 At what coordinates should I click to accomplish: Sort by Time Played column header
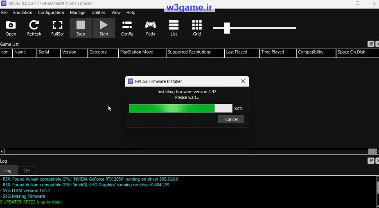[x=278, y=53]
